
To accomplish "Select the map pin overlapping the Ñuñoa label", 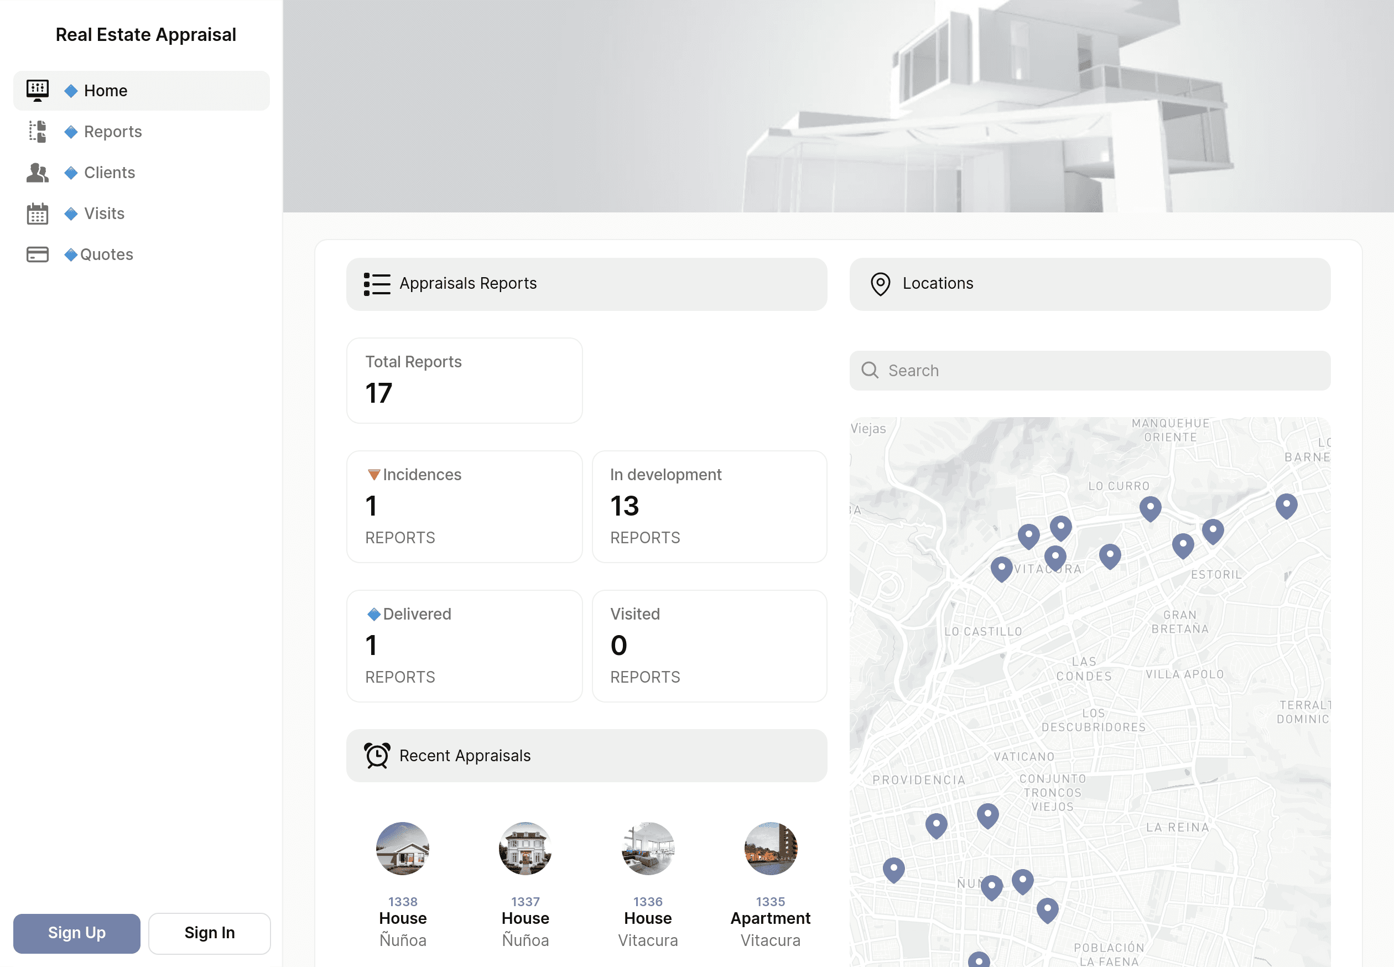I will pyautogui.click(x=991, y=887).
